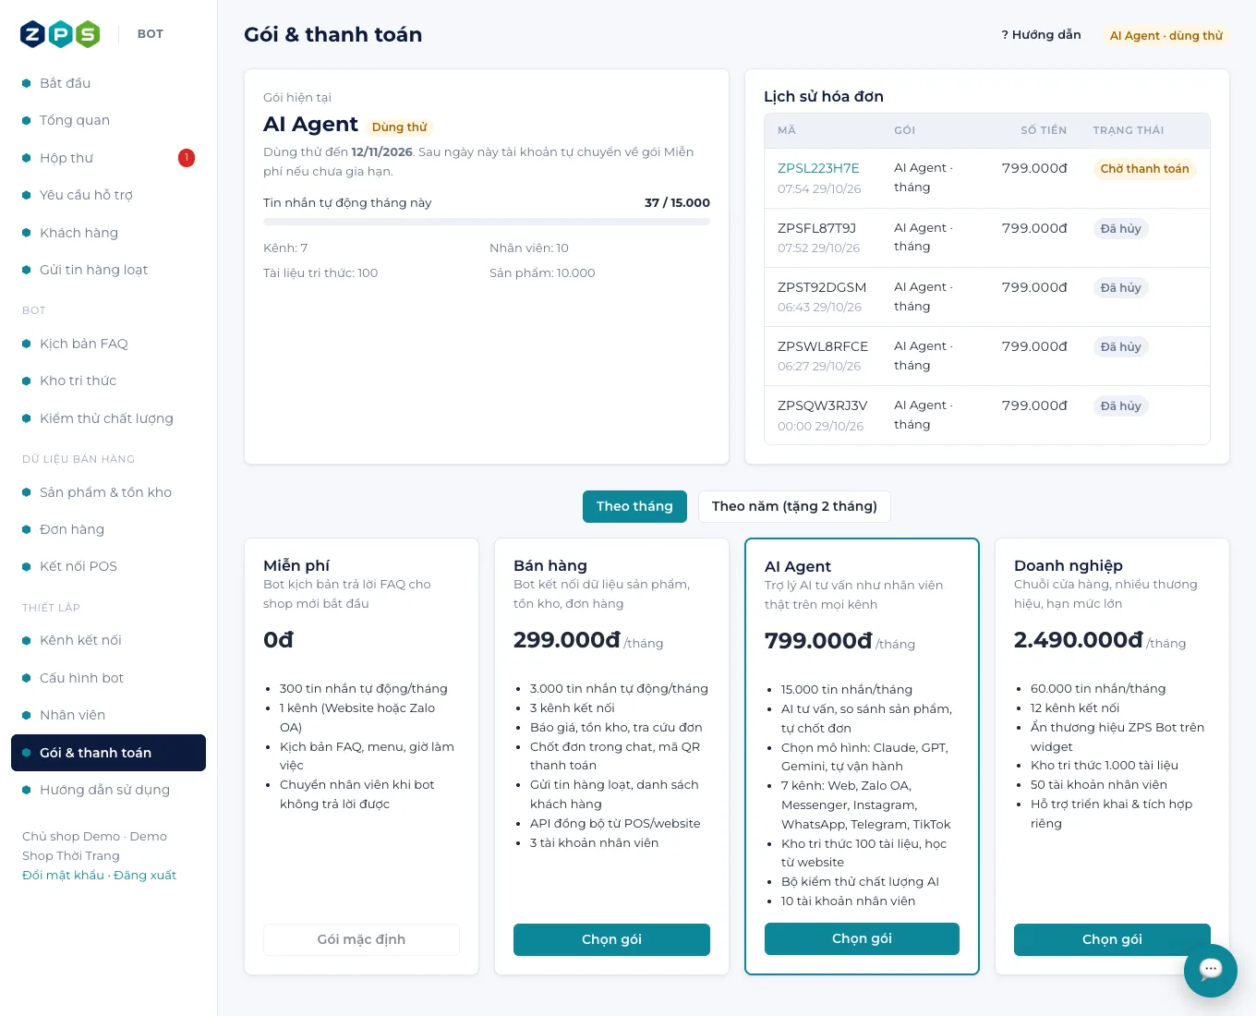Image resolution: width=1256 pixels, height=1016 pixels.
Task: Click Đổi mật khẩu link
Action: point(63,875)
